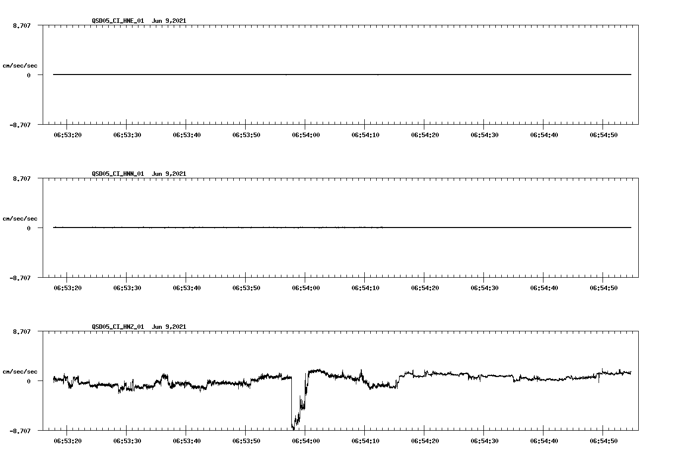674x459 pixels.
Task: Click 06:53:40 time label under HNE plot
Action: 187,135
